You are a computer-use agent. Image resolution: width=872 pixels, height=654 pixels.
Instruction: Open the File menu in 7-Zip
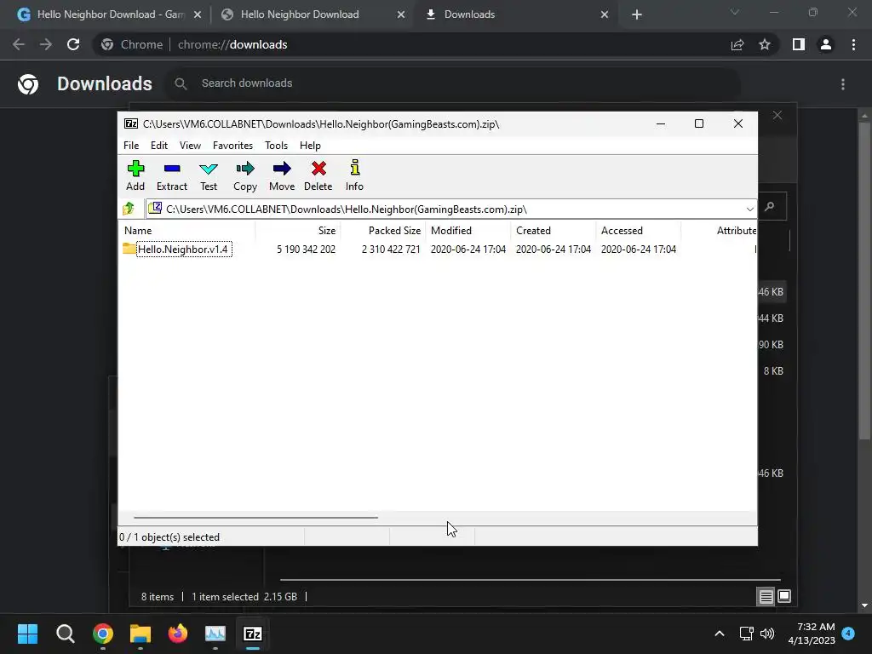click(131, 145)
